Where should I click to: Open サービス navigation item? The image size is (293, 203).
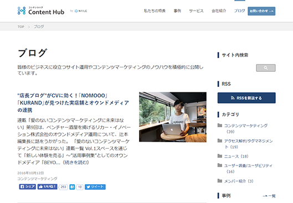pos(196,11)
